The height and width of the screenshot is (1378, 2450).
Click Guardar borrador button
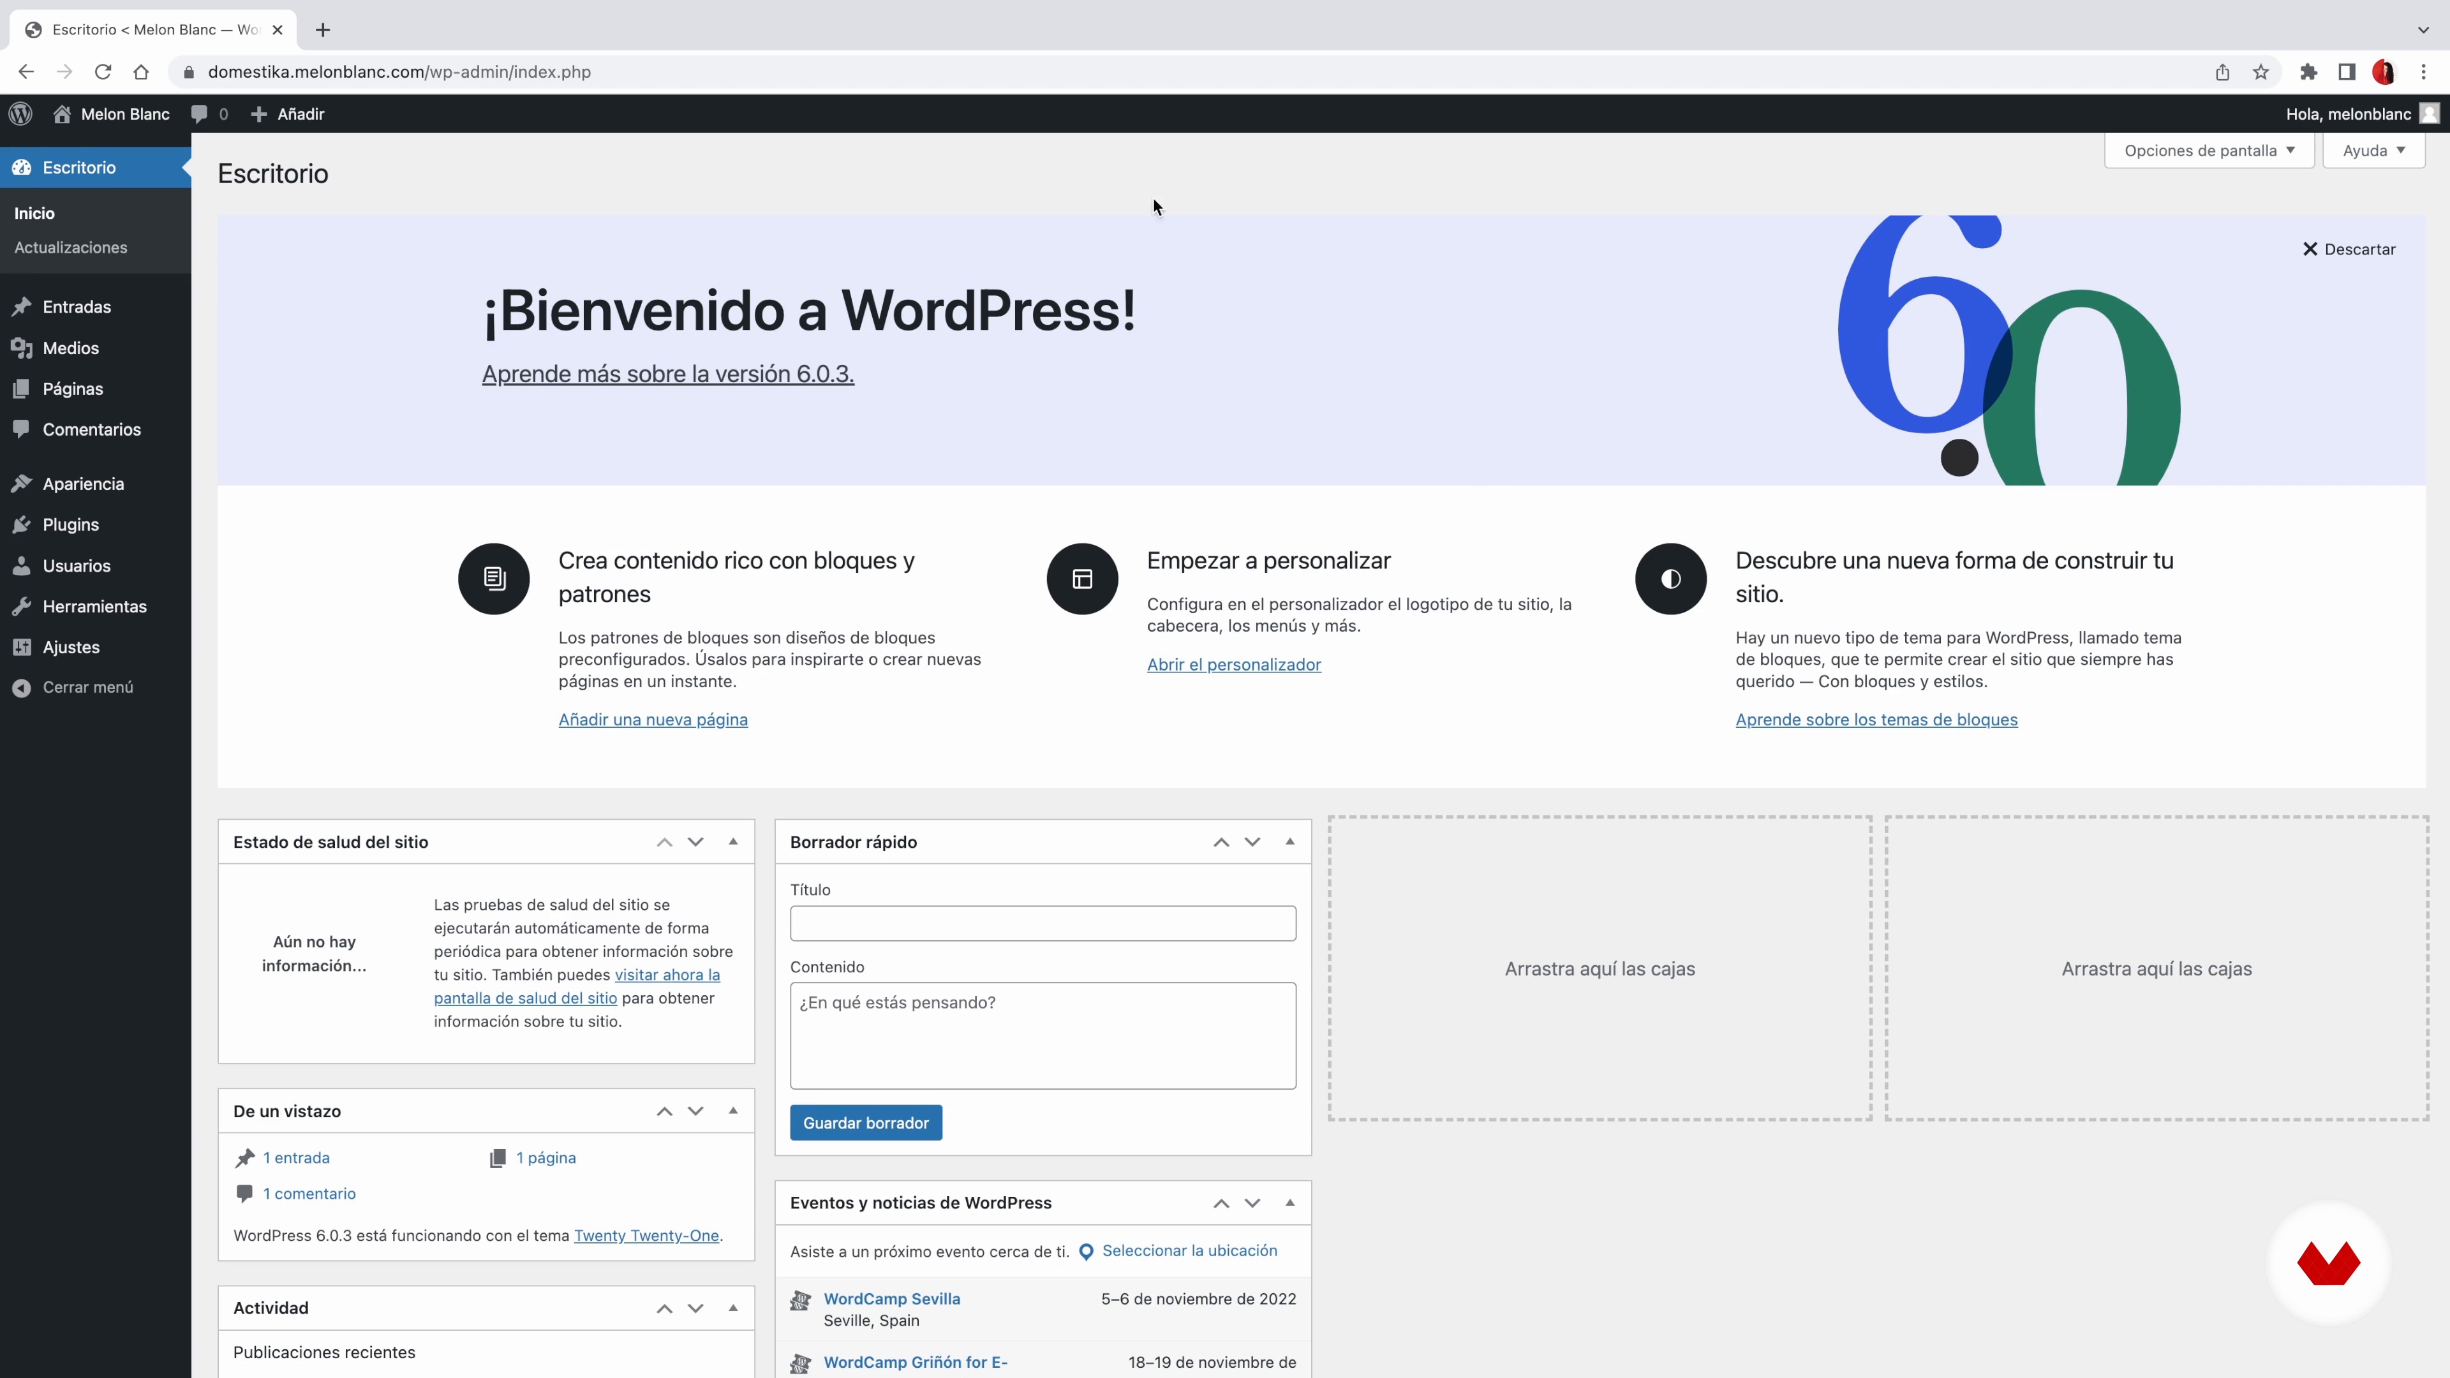coord(866,1123)
